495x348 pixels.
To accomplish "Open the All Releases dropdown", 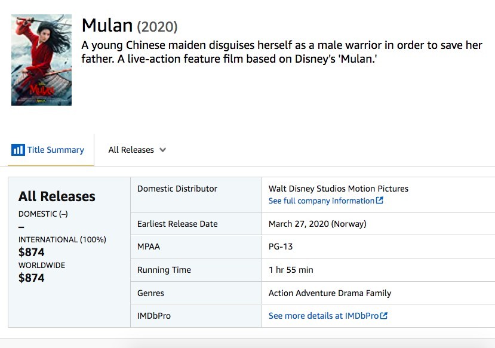I will click(x=137, y=150).
